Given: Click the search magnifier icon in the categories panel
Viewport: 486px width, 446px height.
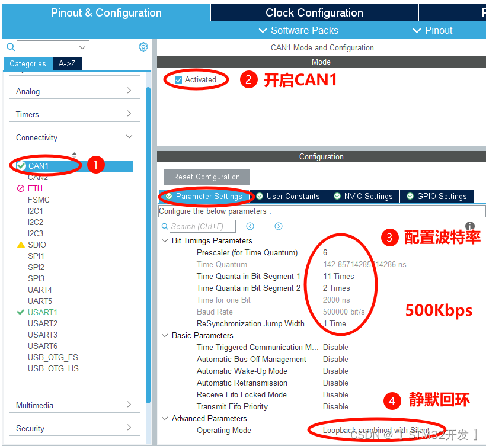Looking at the screenshot, I should click(11, 47).
